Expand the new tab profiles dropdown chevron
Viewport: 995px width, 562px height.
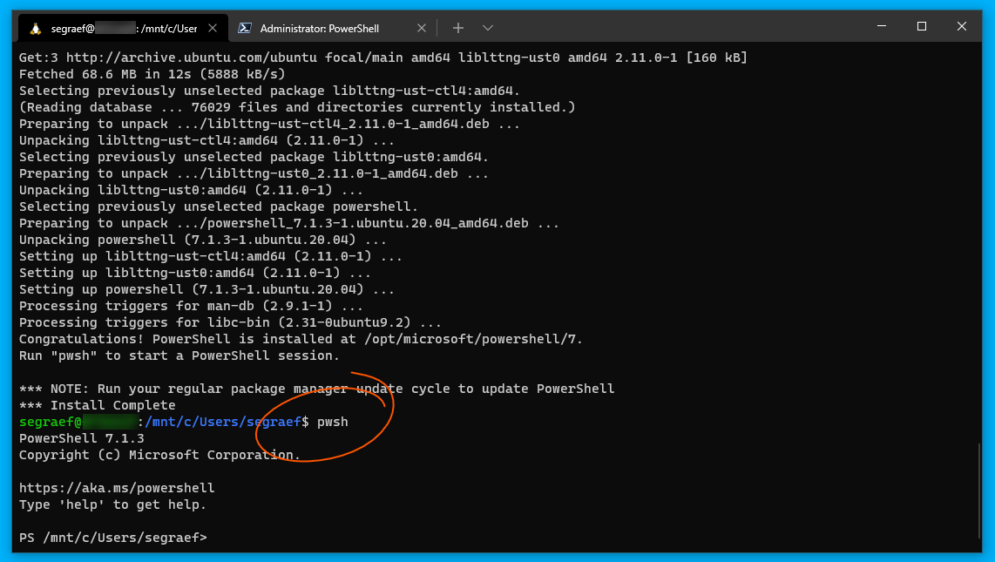[x=488, y=28]
